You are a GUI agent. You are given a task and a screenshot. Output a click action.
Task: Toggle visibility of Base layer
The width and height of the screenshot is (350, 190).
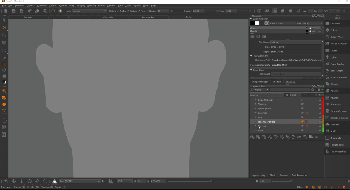click(255, 130)
